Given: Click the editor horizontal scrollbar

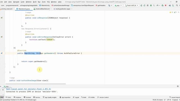Looking at the screenshot, I should (x=36, y=84).
